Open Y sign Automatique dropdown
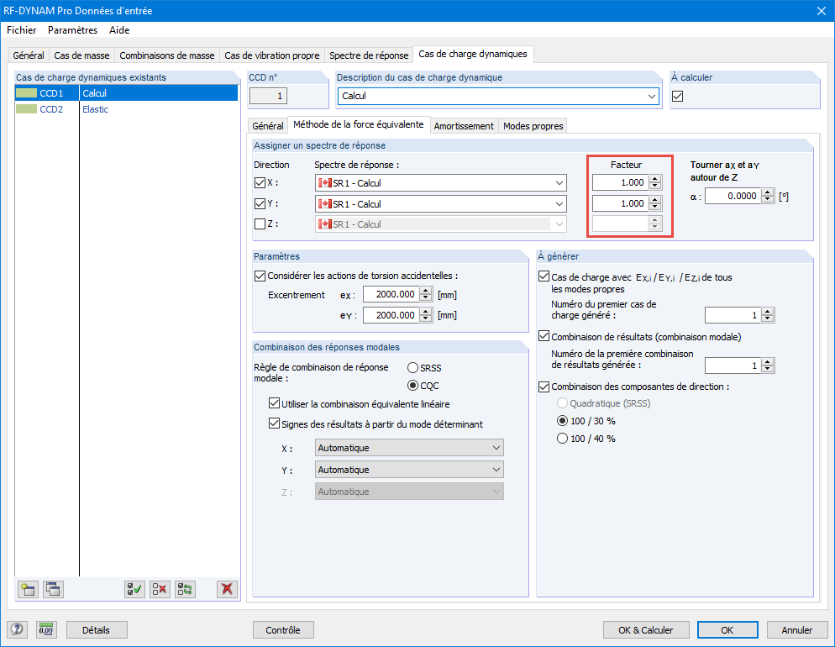The height and width of the screenshot is (647, 835). (409, 470)
